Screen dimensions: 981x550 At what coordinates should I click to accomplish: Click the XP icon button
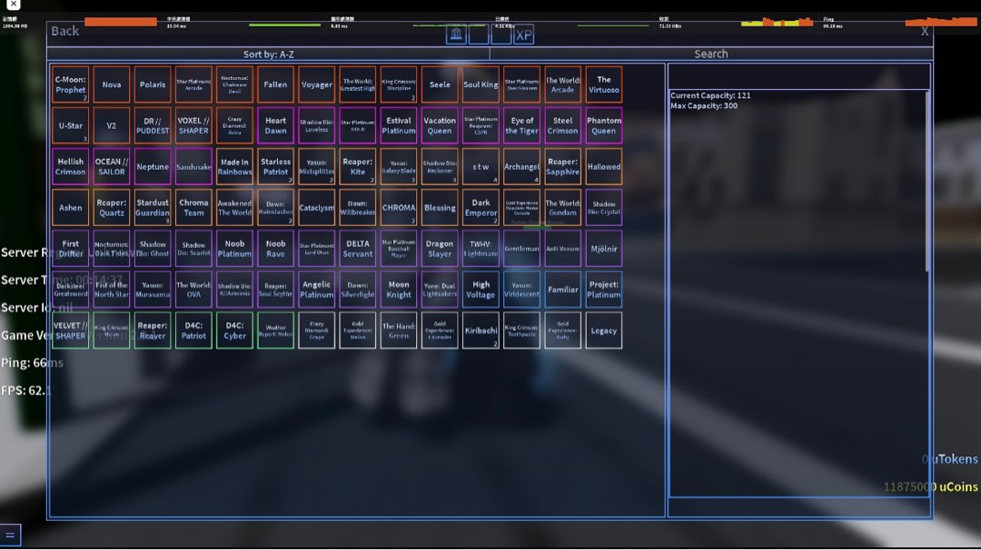point(524,34)
